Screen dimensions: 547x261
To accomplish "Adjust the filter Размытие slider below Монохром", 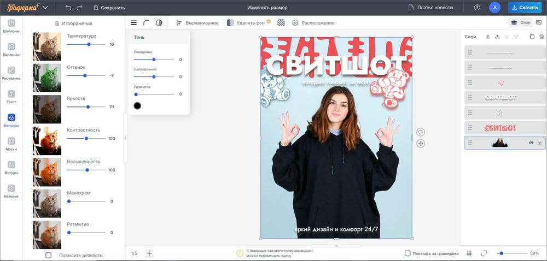I will (86, 233).
